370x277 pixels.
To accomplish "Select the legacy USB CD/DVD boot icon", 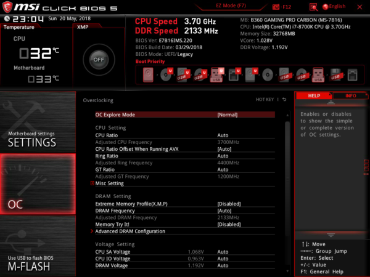I will coord(302,75).
